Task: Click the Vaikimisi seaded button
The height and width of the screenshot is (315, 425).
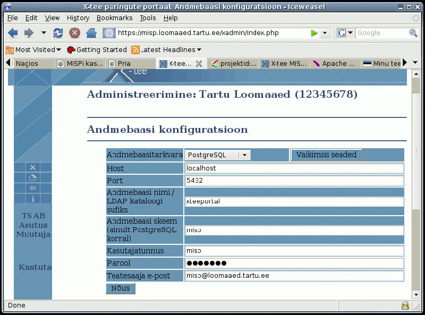Action: click(x=326, y=155)
